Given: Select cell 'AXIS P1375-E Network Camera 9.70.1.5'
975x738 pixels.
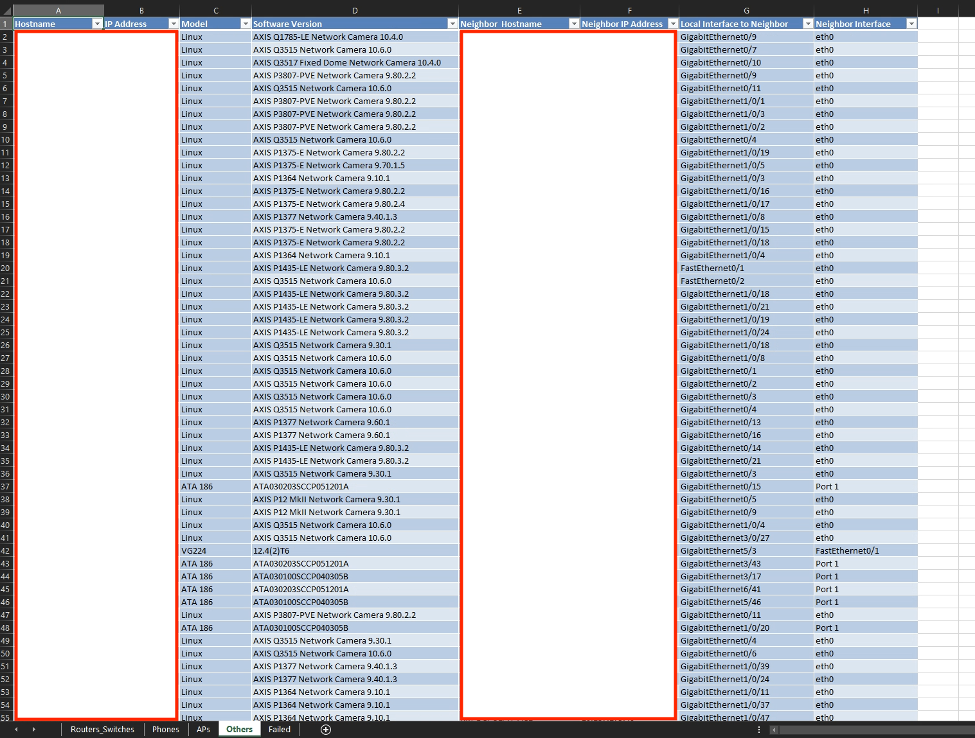Looking at the screenshot, I should click(x=355, y=165).
